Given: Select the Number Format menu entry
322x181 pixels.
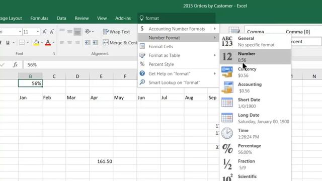Looking at the screenshot, I should pos(178,38).
